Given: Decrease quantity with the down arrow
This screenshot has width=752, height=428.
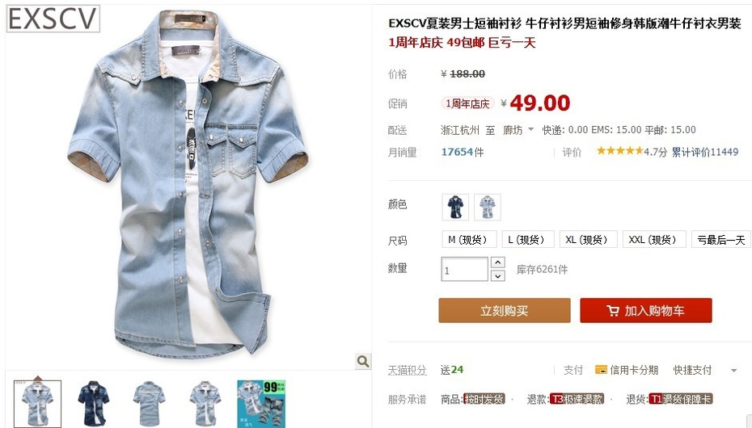Looking at the screenshot, I should click(498, 275).
